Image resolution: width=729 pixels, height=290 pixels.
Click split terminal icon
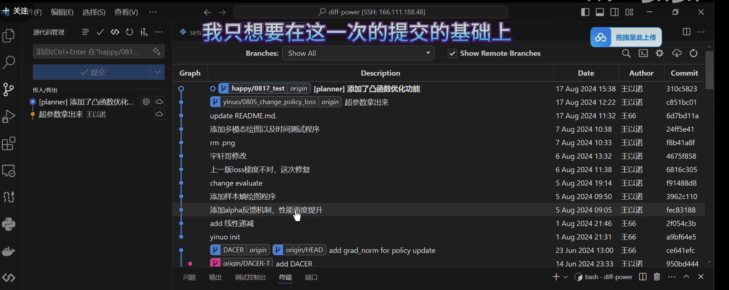coord(643,277)
